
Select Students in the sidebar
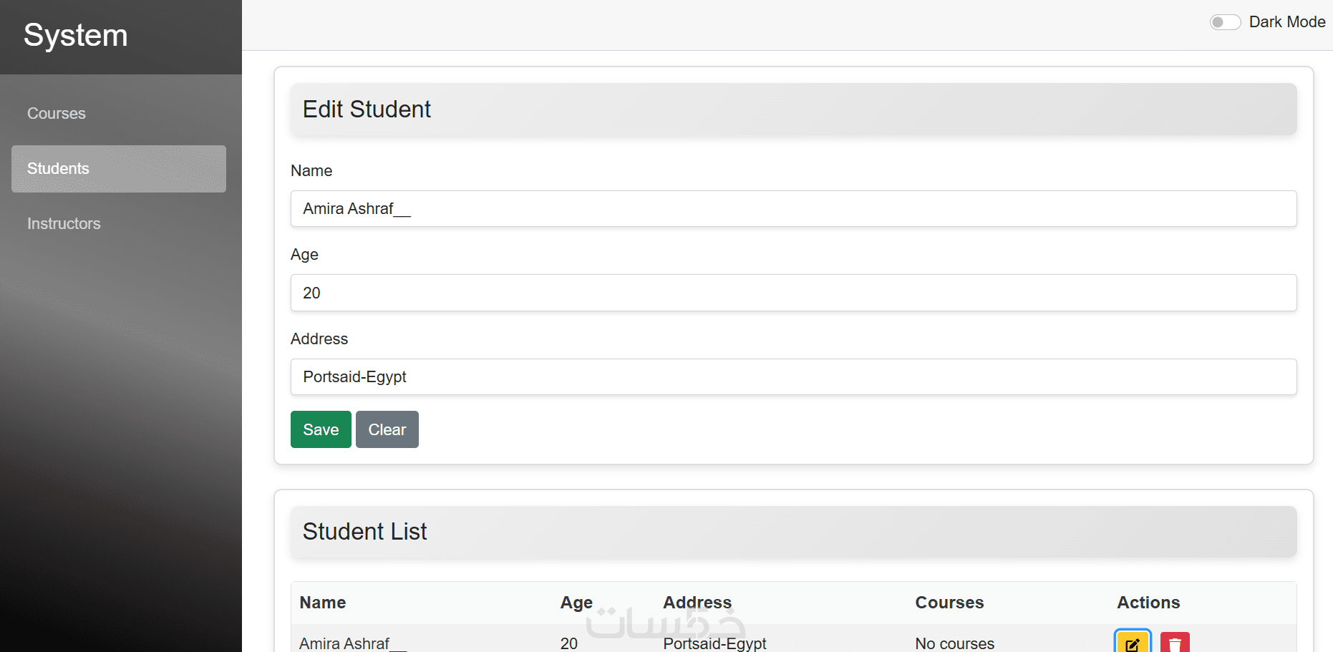pyautogui.click(x=119, y=169)
